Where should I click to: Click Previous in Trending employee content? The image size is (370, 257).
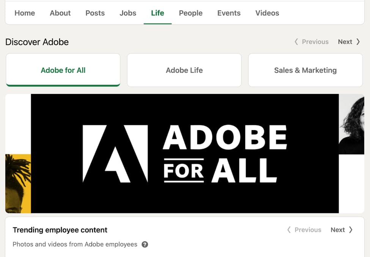point(304,230)
